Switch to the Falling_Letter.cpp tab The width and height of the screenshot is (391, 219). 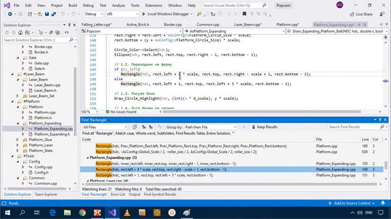tap(97, 24)
